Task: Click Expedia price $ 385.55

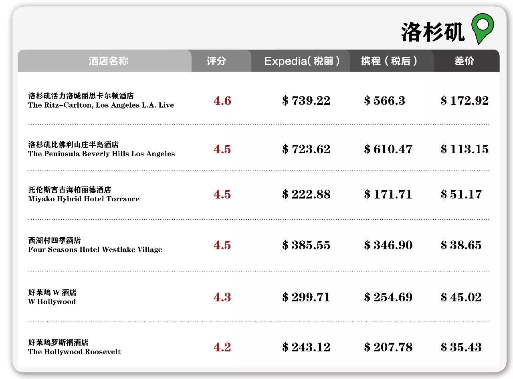Action: pos(306,245)
